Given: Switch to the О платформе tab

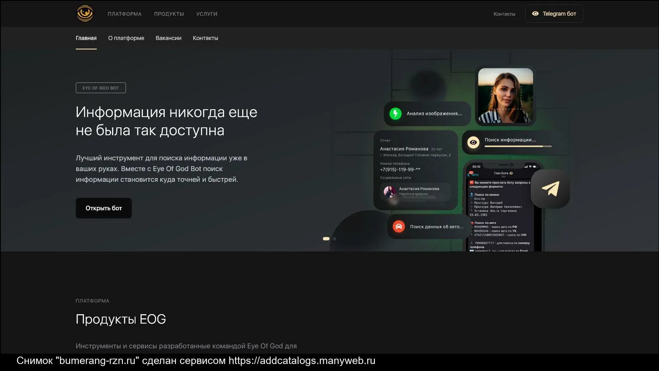Looking at the screenshot, I should [126, 38].
